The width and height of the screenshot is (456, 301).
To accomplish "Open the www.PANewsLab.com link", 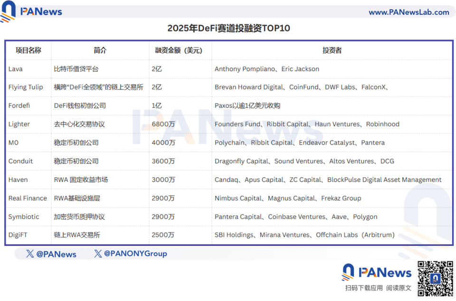I will pos(408,12).
